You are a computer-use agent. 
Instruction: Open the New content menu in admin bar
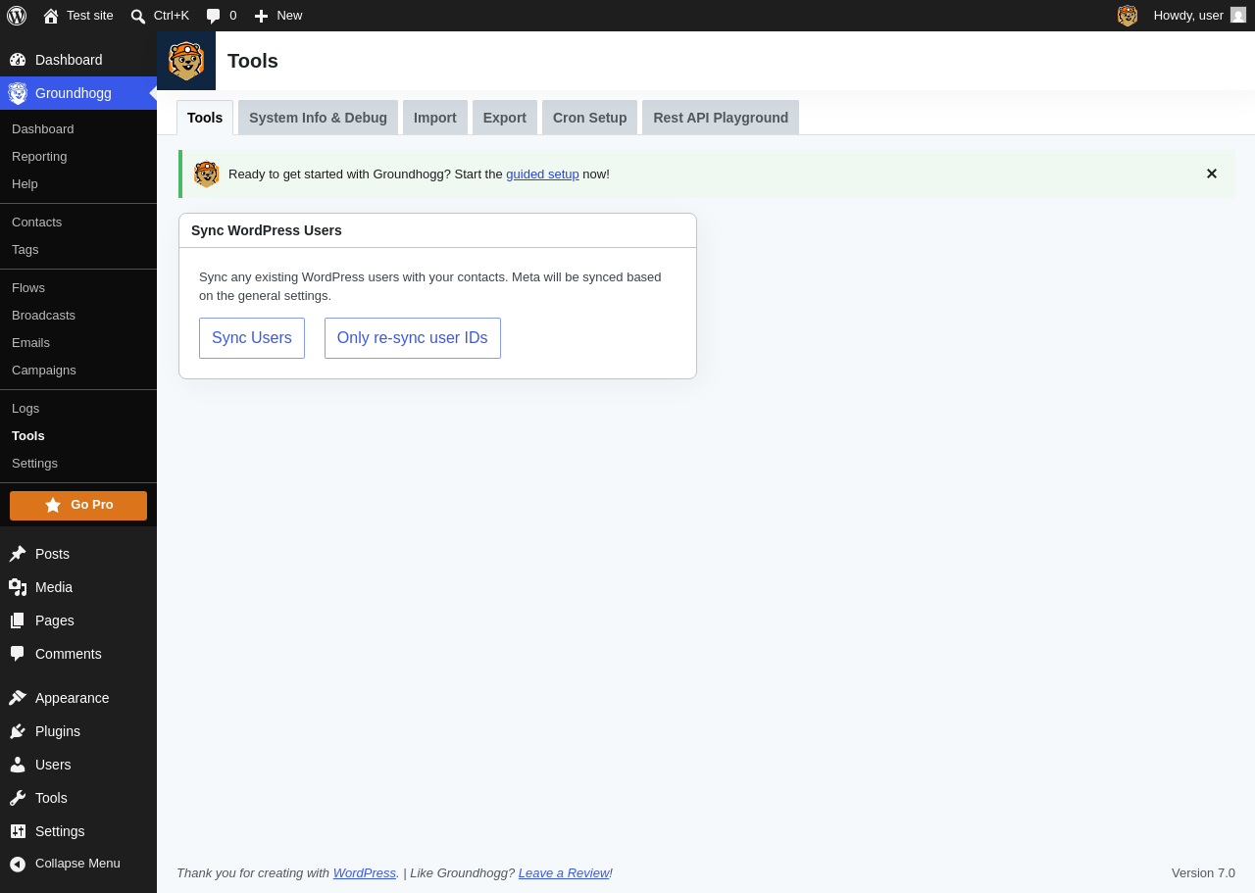click(x=278, y=16)
